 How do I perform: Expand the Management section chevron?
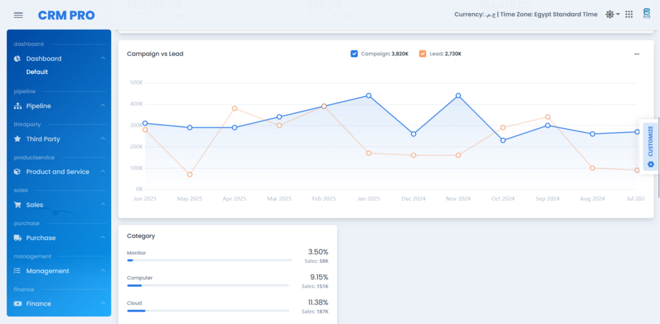tap(103, 271)
